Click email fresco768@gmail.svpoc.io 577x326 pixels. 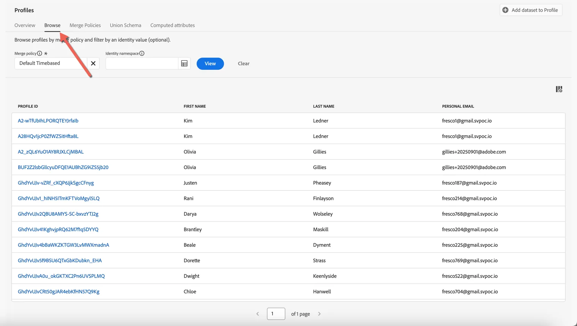coord(470,214)
